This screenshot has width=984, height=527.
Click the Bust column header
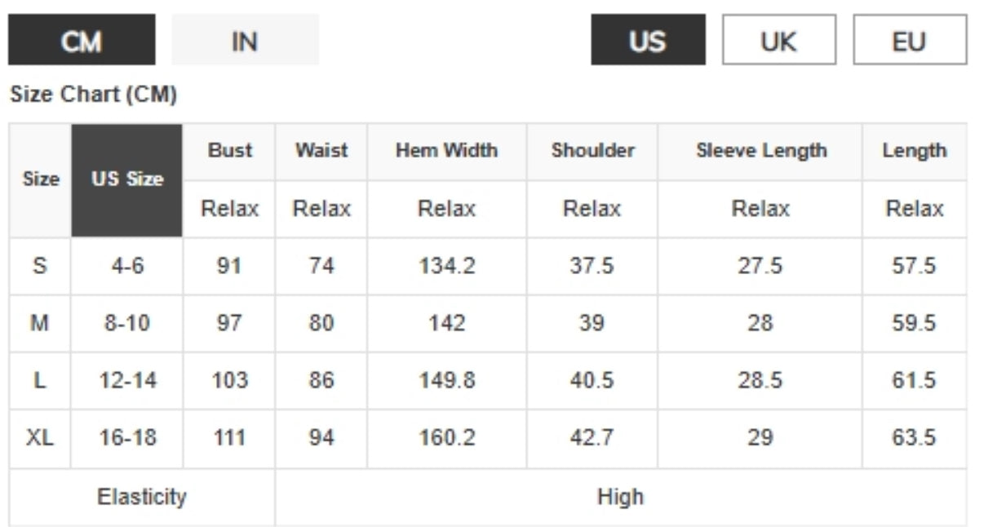[x=230, y=151]
